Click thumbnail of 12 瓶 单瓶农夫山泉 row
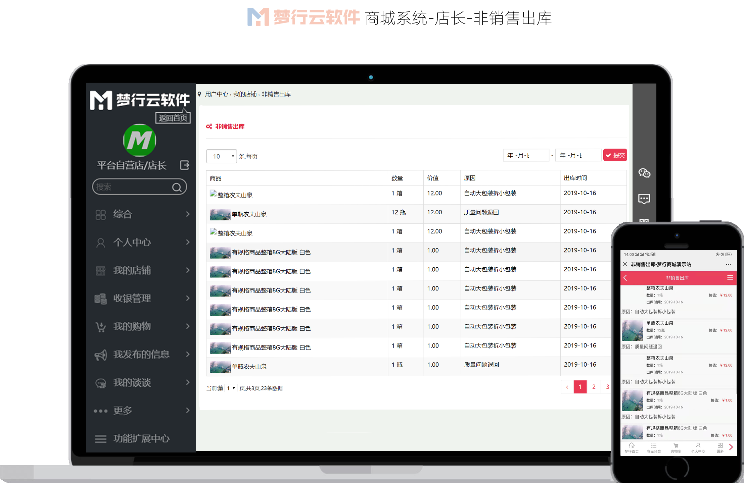 pyautogui.click(x=220, y=215)
